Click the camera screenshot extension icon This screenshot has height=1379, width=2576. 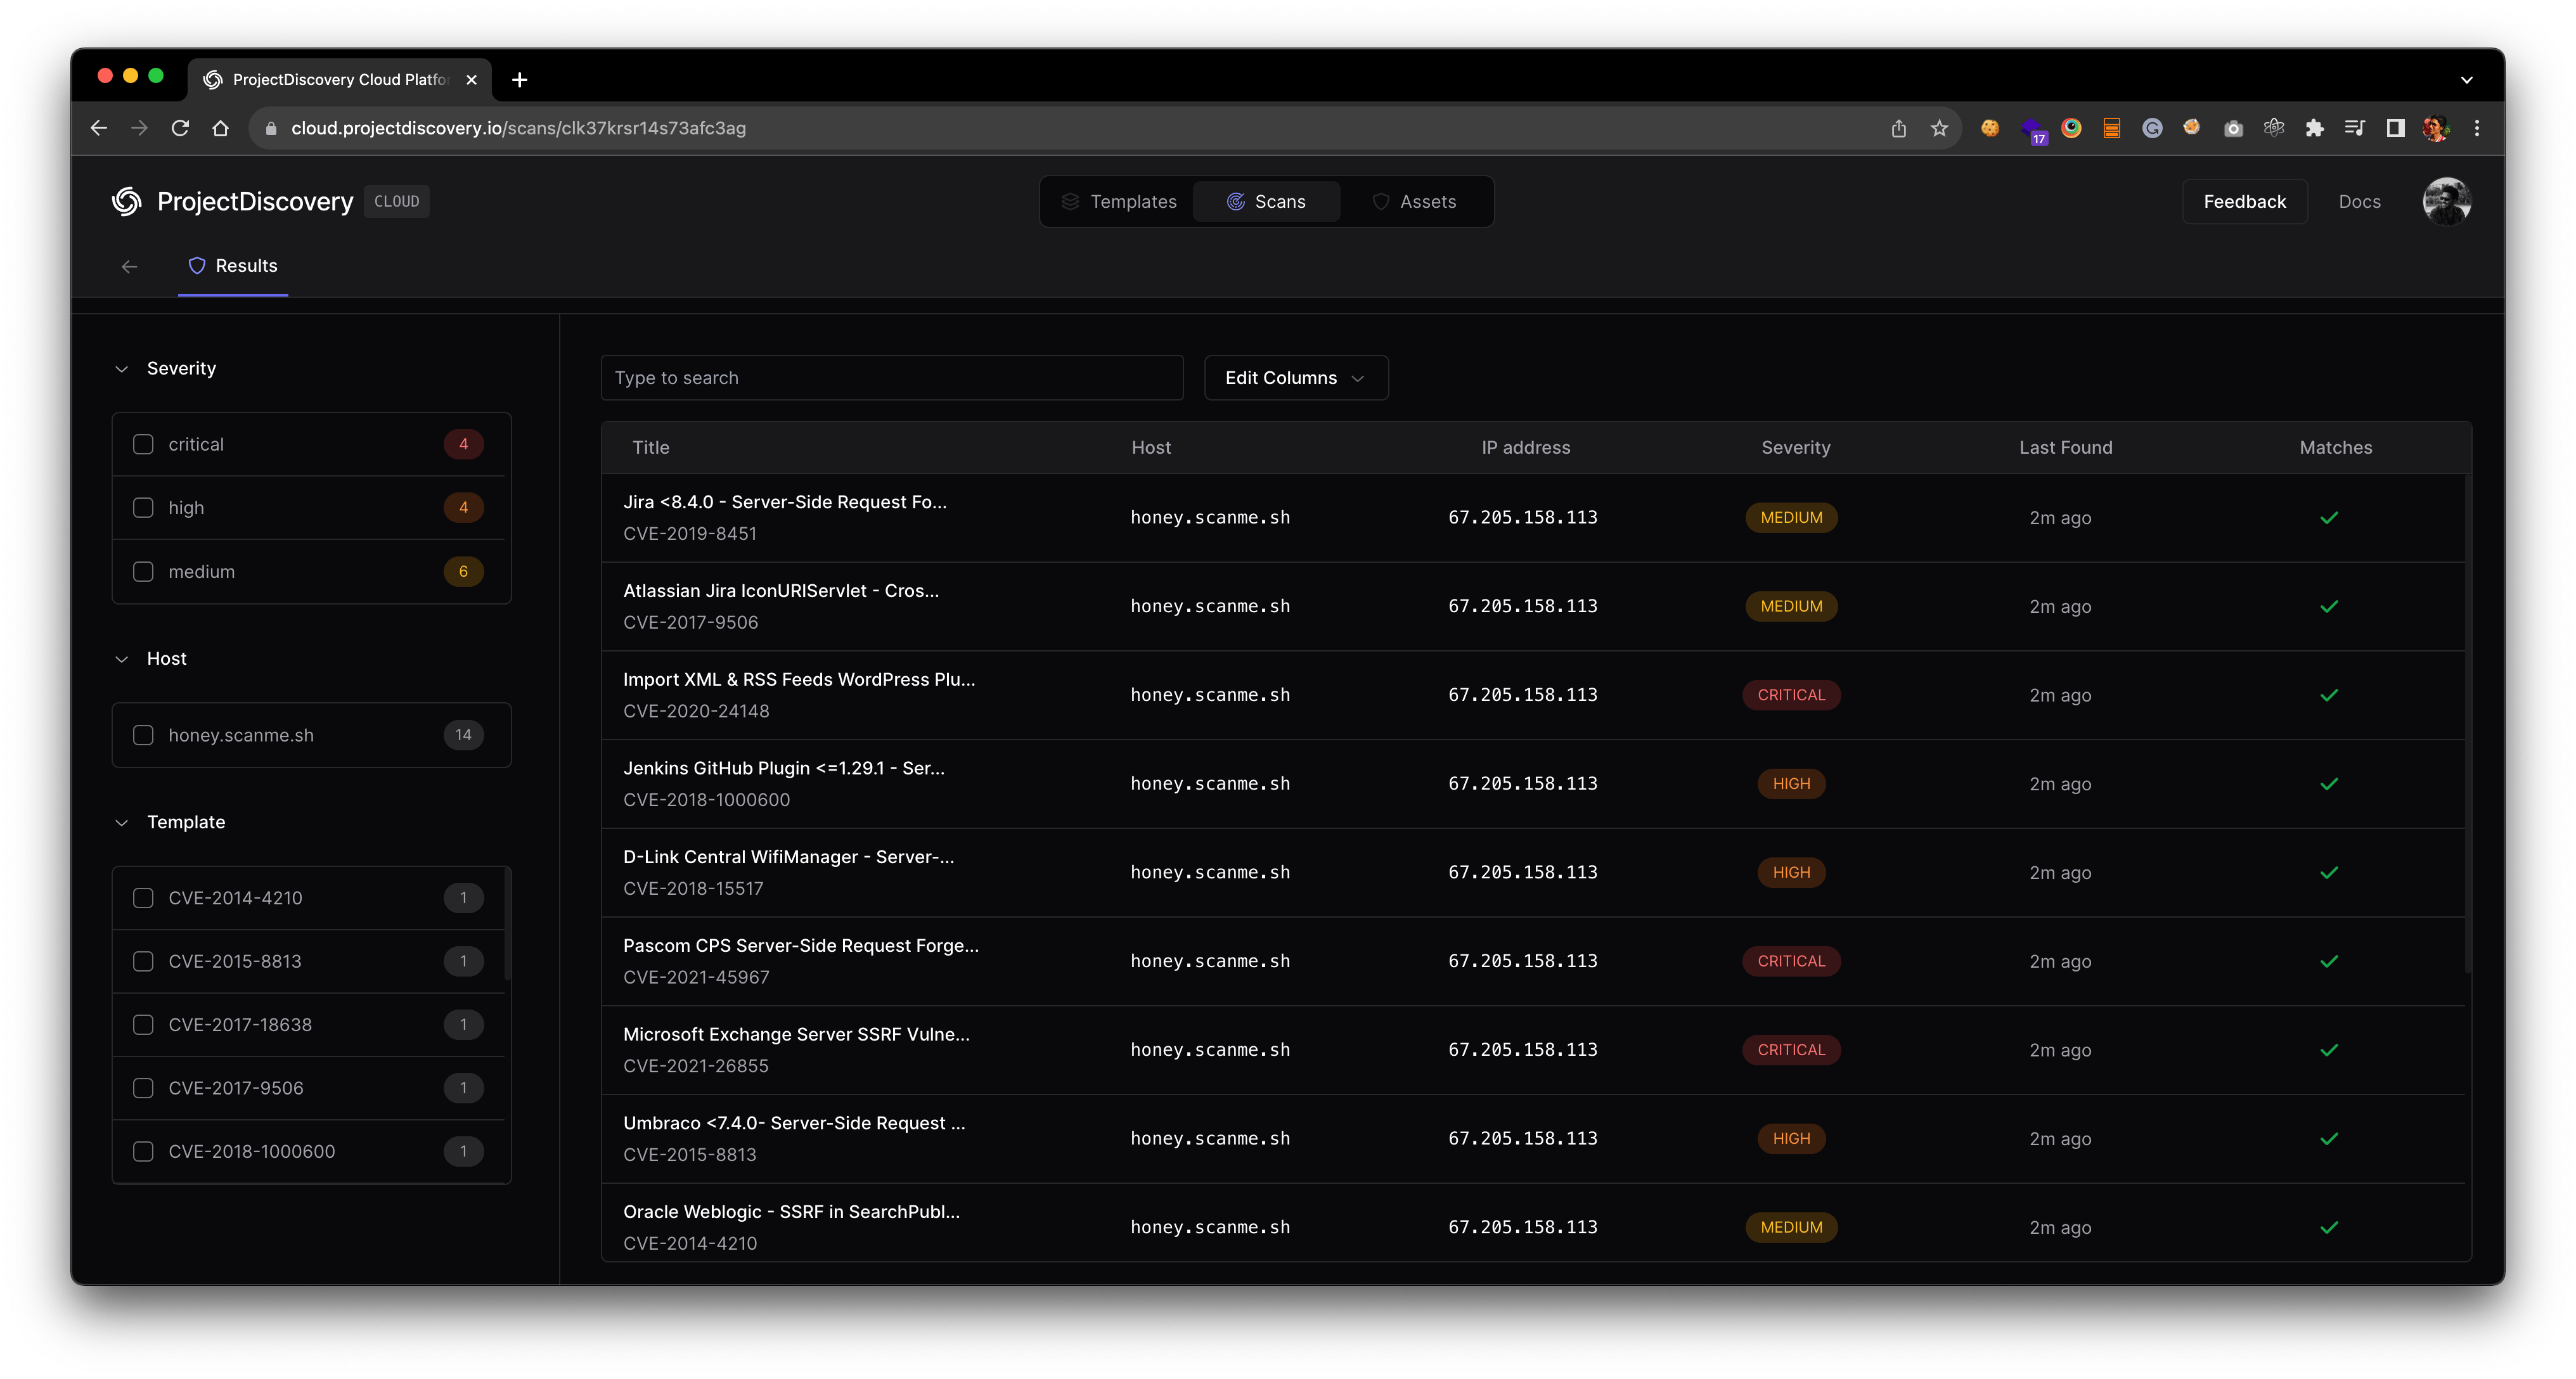tap(2233, 128)
